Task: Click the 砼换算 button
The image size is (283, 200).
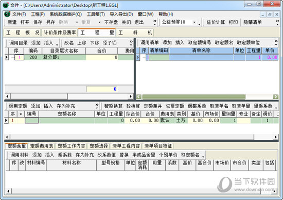Action: [x=133, y=106]
